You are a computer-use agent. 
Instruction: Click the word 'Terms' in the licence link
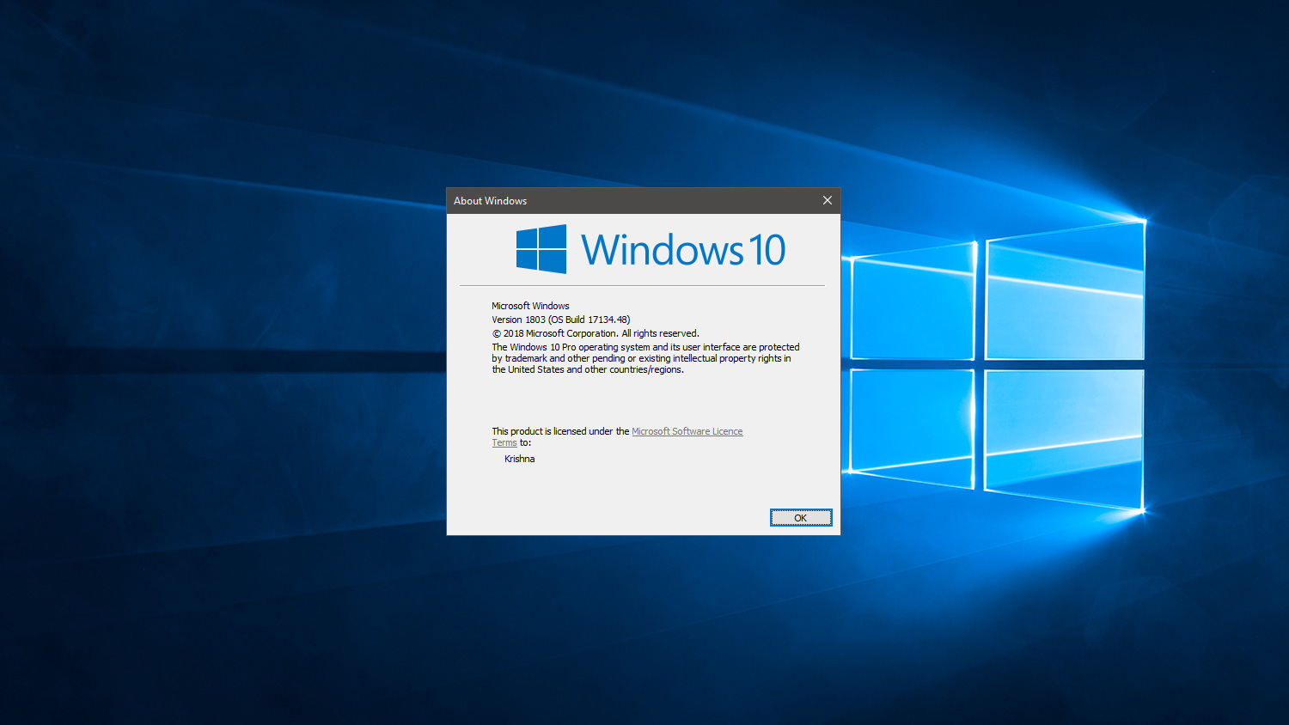pos(504,442)
